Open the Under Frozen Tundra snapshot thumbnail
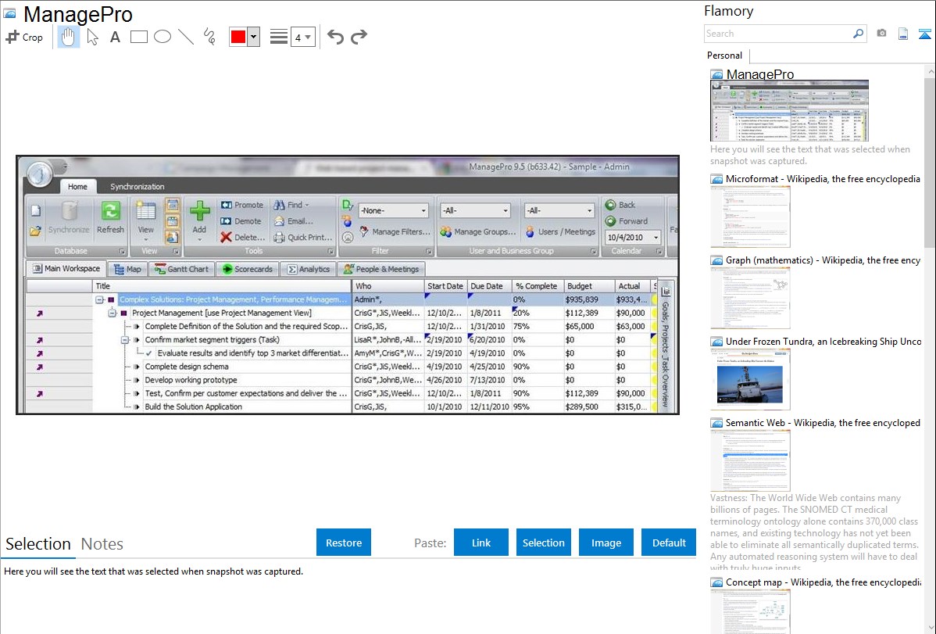 click(750, 379)
